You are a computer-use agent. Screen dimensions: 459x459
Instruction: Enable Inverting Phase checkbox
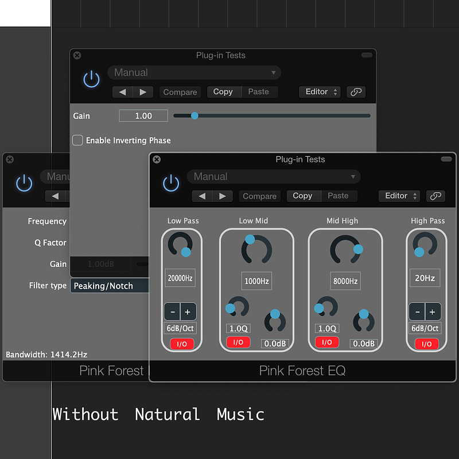coord(77,140)
